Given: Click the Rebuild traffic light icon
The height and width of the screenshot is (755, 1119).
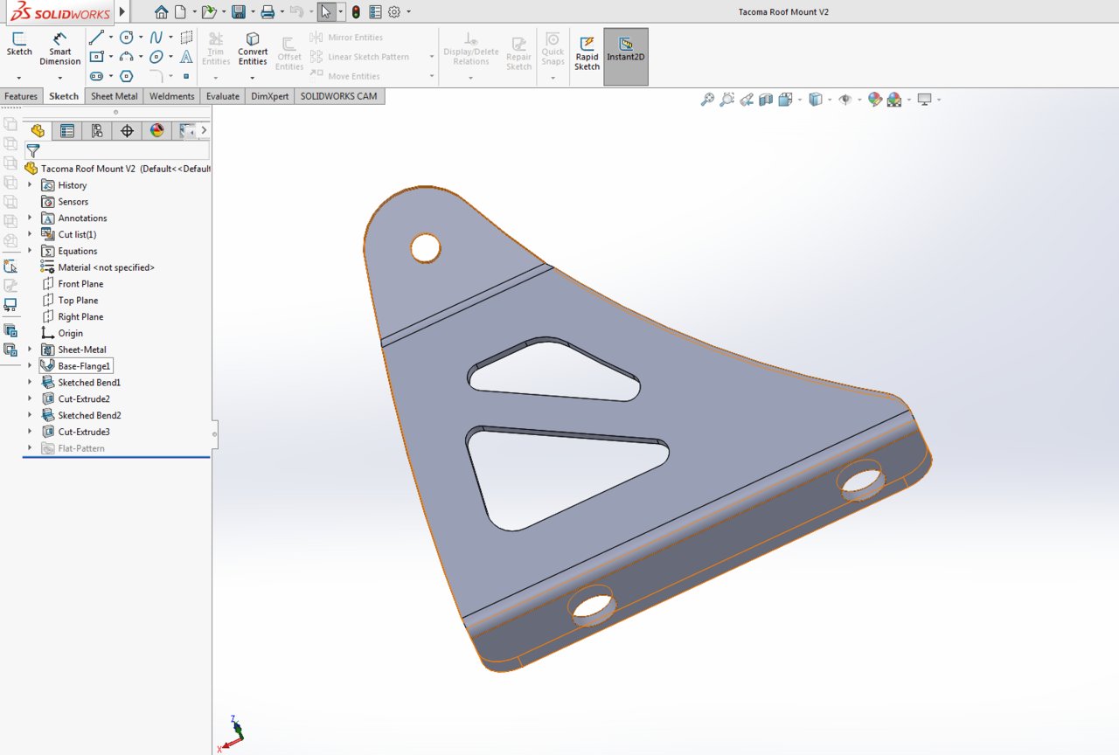Looking at the screenshot, I should tap(356, 12).
